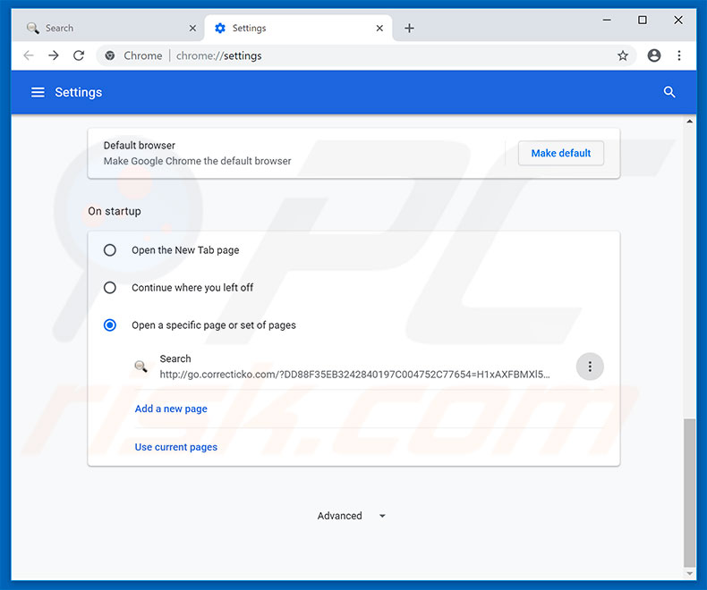Switch to the Search tab
707x590 pixels.
107,29
